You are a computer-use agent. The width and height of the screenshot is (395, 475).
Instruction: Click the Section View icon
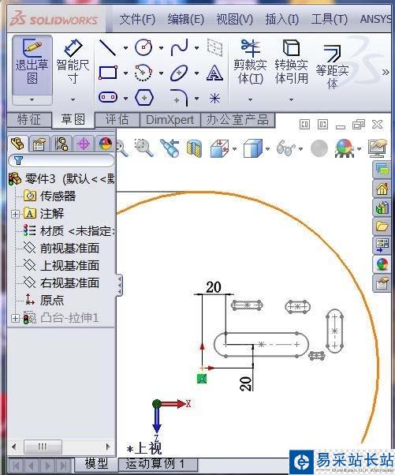coord(194,148)
